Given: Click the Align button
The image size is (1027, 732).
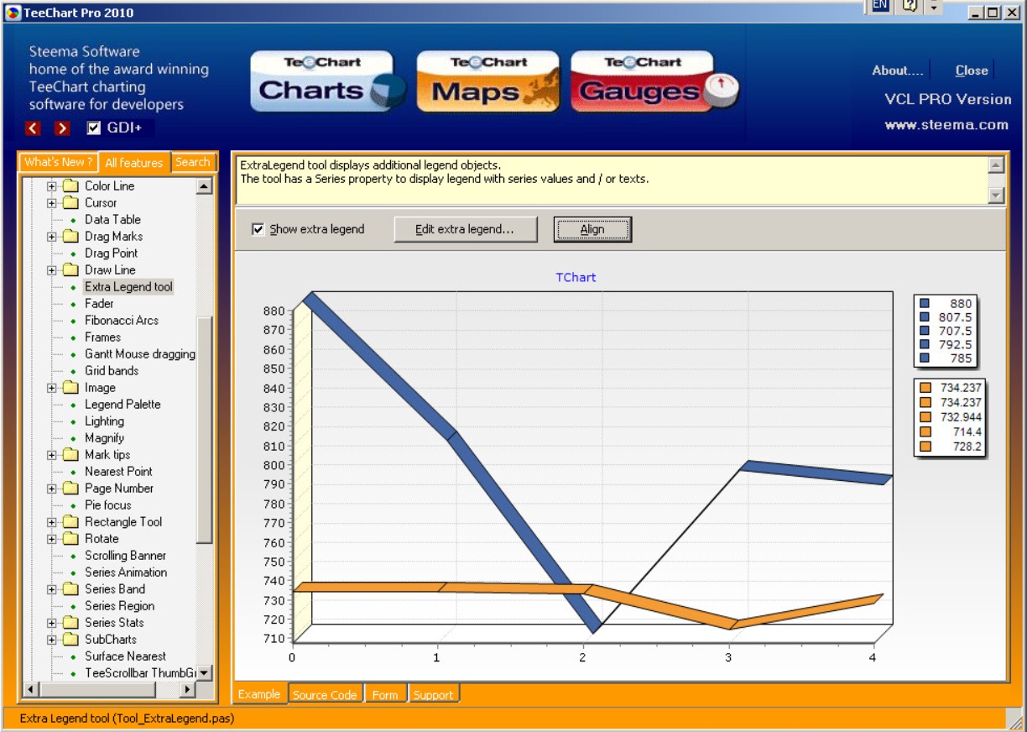Looking at the screenshot, I should (592, 229).
